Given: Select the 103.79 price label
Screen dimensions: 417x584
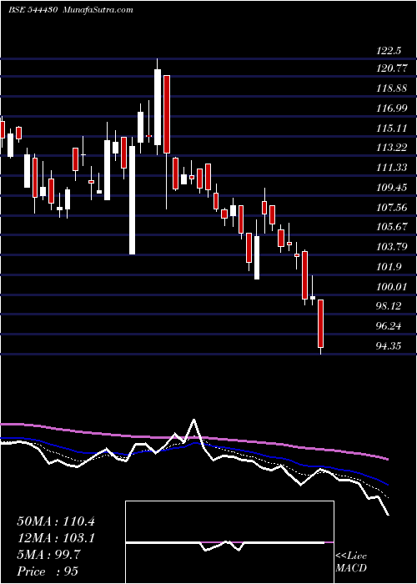Looking at the screenshot, I should click(x=392, y=247).
